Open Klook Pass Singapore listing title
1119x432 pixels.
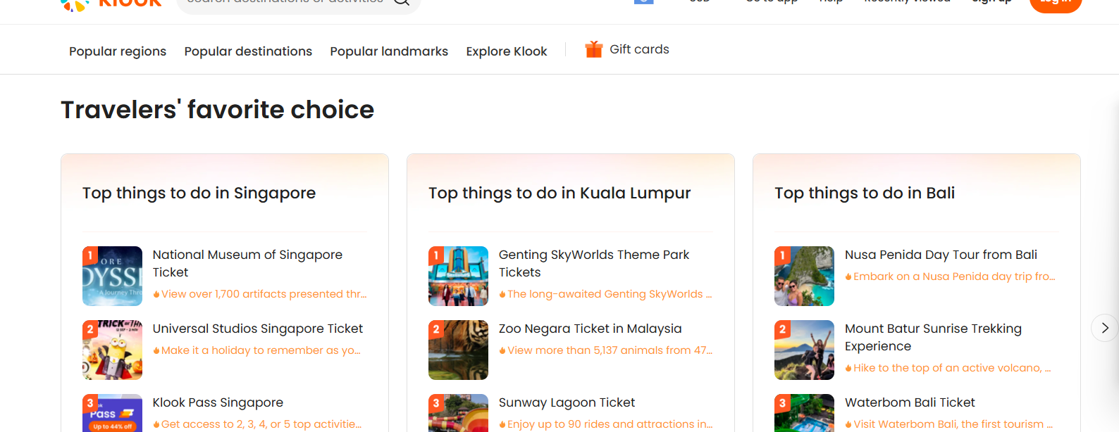click(x=218, y=402)
